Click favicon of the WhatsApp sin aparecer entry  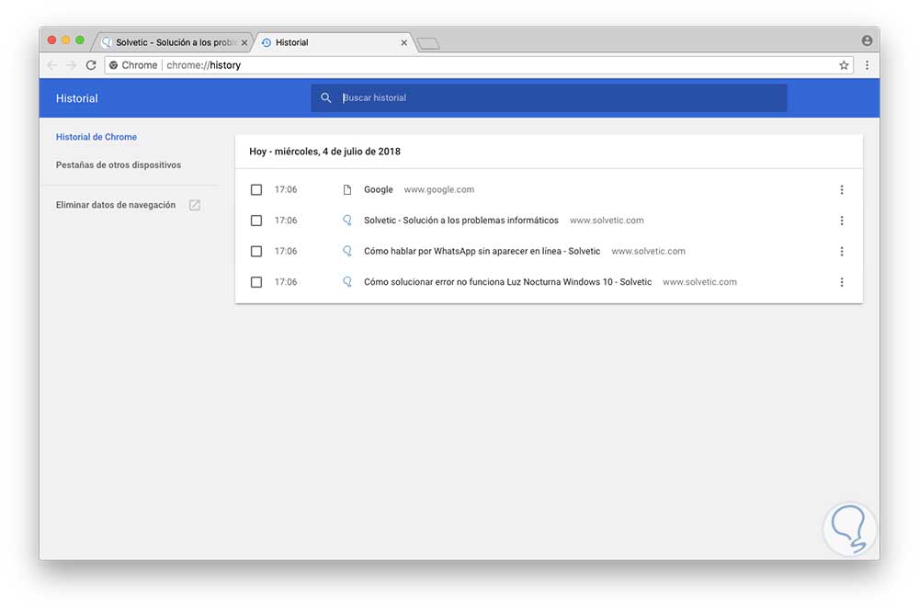coord(347,251)
